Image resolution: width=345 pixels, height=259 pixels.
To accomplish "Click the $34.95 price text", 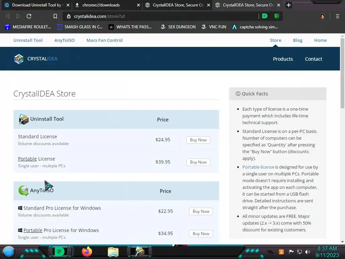I will [x=165, y=233].
